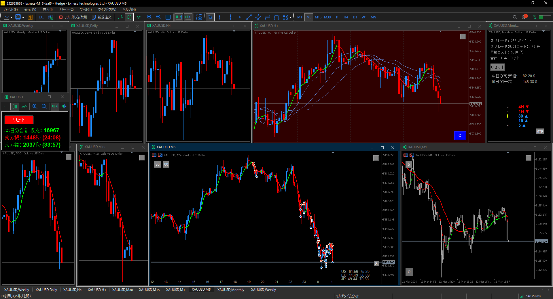Toggle chart auto-scroll in main toolbar
553x299 pixels.
point(179,17)
